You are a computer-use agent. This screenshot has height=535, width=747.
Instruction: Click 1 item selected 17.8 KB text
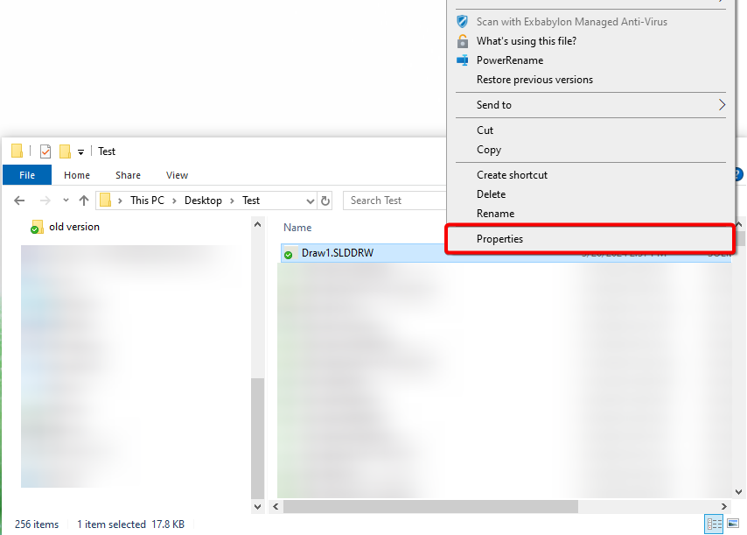[x=130, y=524]
